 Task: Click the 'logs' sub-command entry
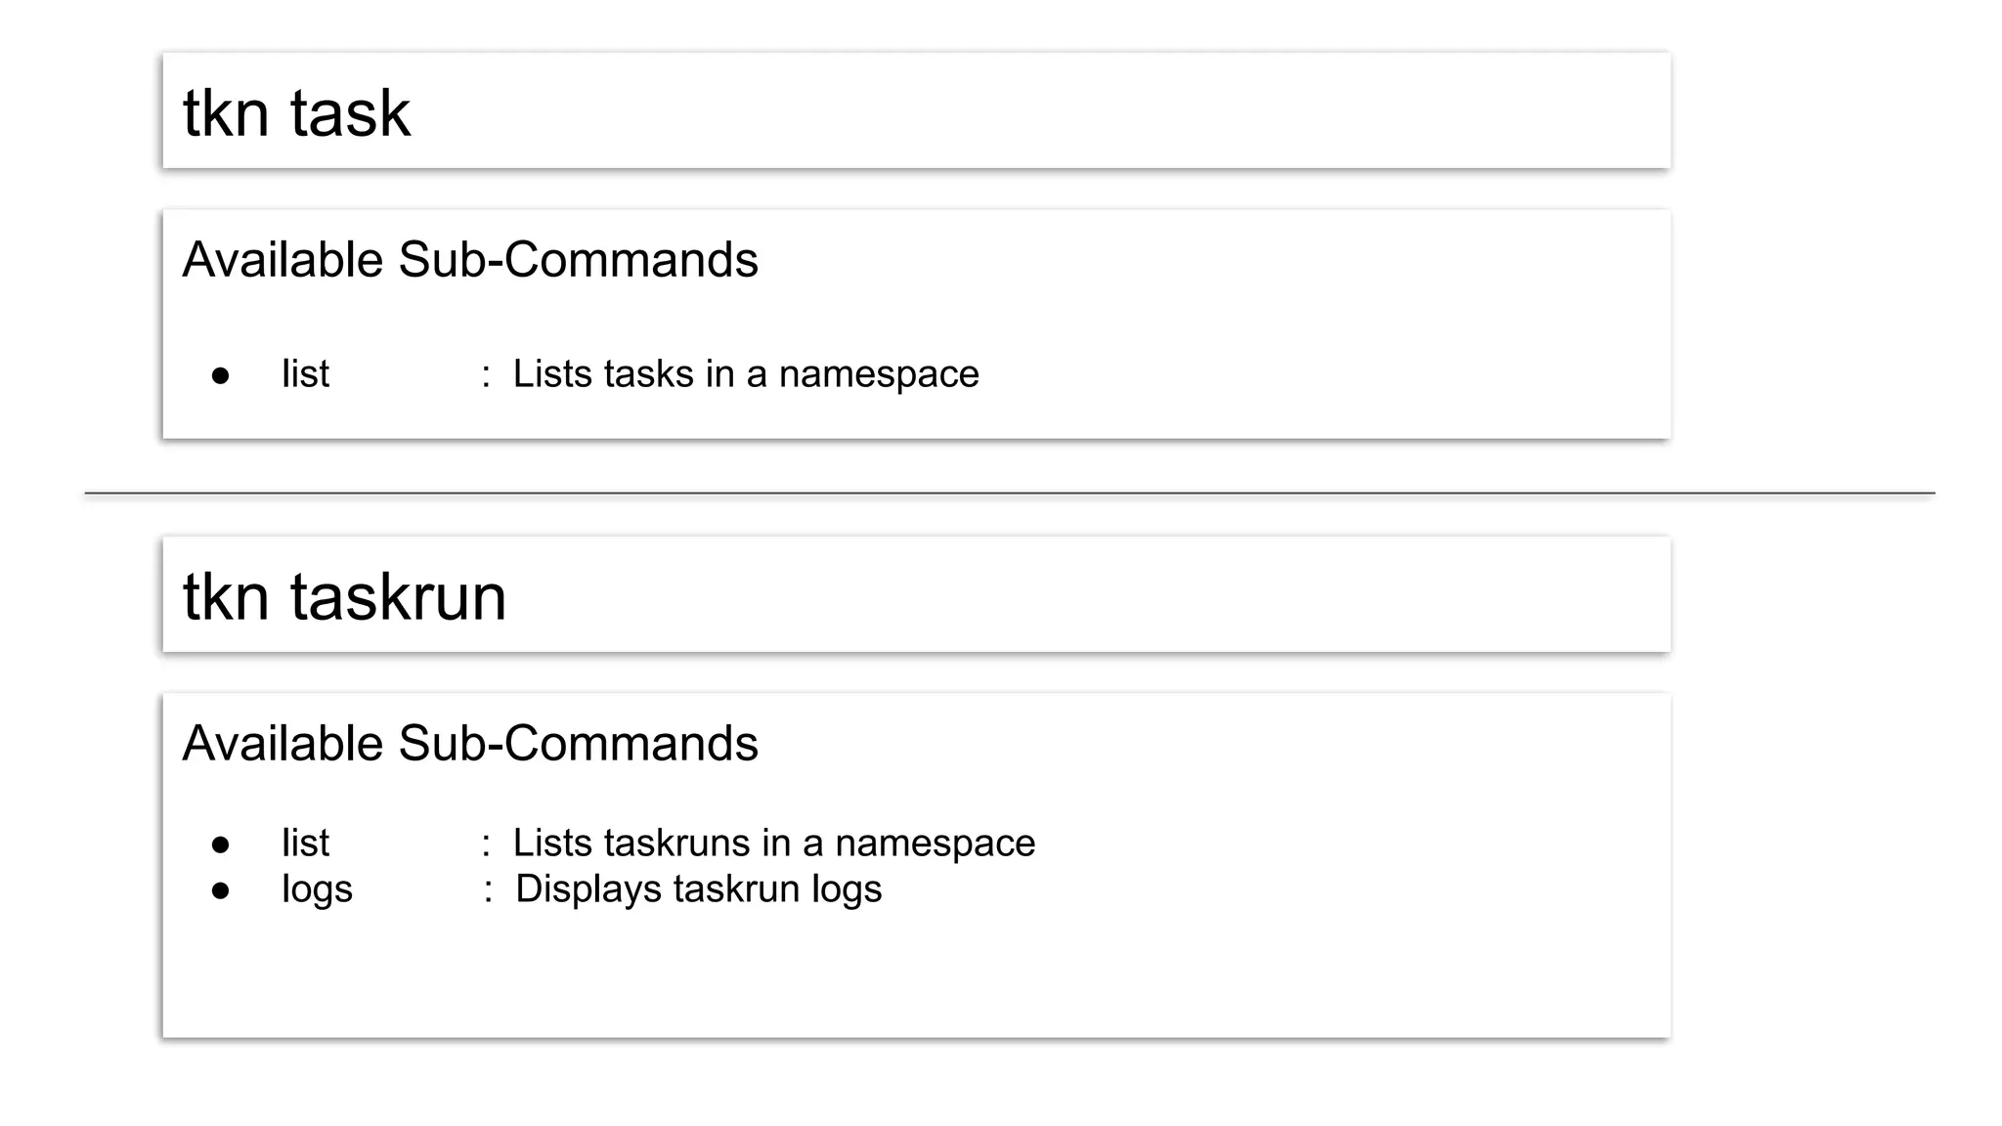point(317,890)
